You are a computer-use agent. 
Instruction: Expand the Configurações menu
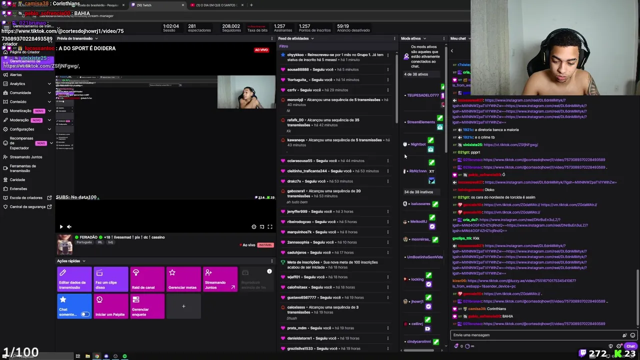[x=49, y=129]
